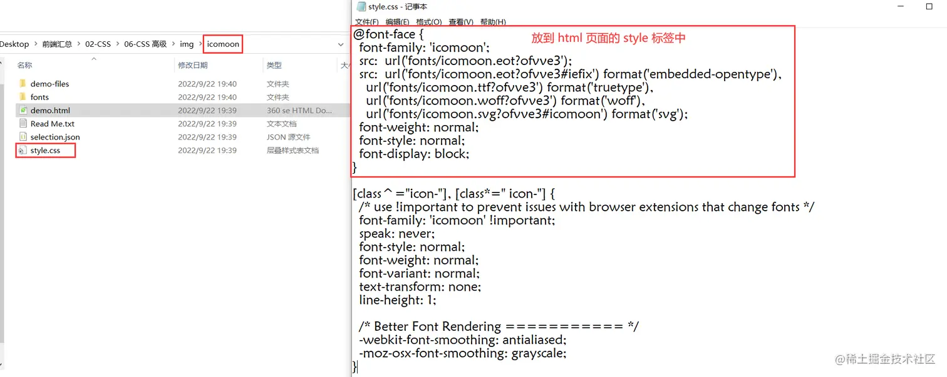Click the line-height: 1; line

tap(398, 300)
